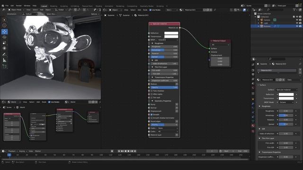
Task: Collapse the Geometry Properties section in node
Action: 152,101
